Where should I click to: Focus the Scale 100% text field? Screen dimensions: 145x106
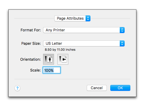pyautogui.click(x=52, y=70)
